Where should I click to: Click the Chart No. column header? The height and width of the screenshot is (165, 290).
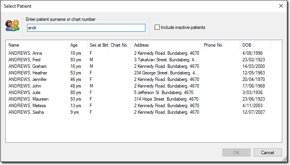point(120,45)
